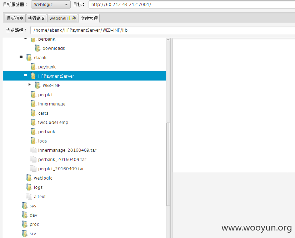This screenshot has width=295, height=238.
Task: Select the ebank tree label
Action: point(40,58)
